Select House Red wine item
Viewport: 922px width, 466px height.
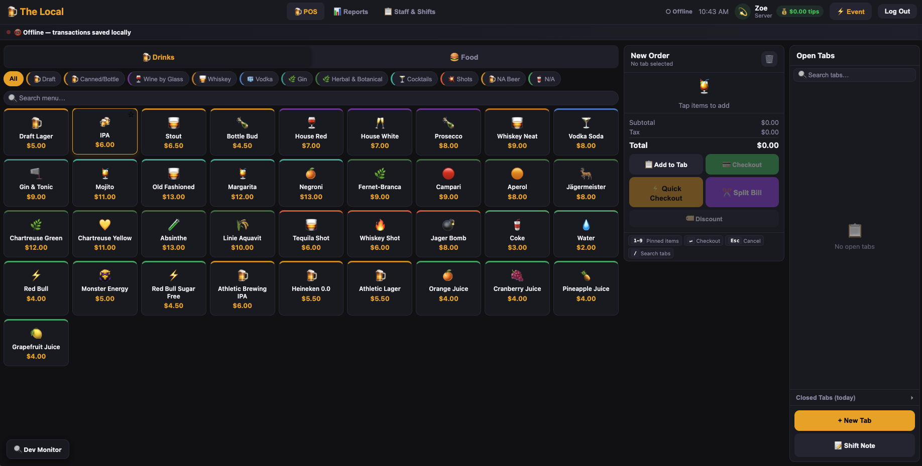point(311,132)
